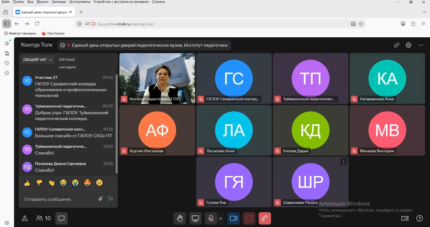This screenshot has width=430, height=227.
Task: Raise hand in the meeting
Action: 180,218
